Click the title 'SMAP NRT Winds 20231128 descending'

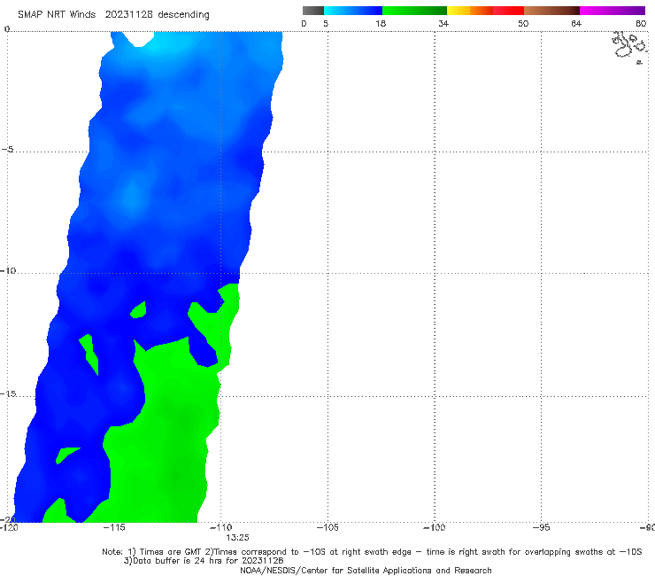113,15
